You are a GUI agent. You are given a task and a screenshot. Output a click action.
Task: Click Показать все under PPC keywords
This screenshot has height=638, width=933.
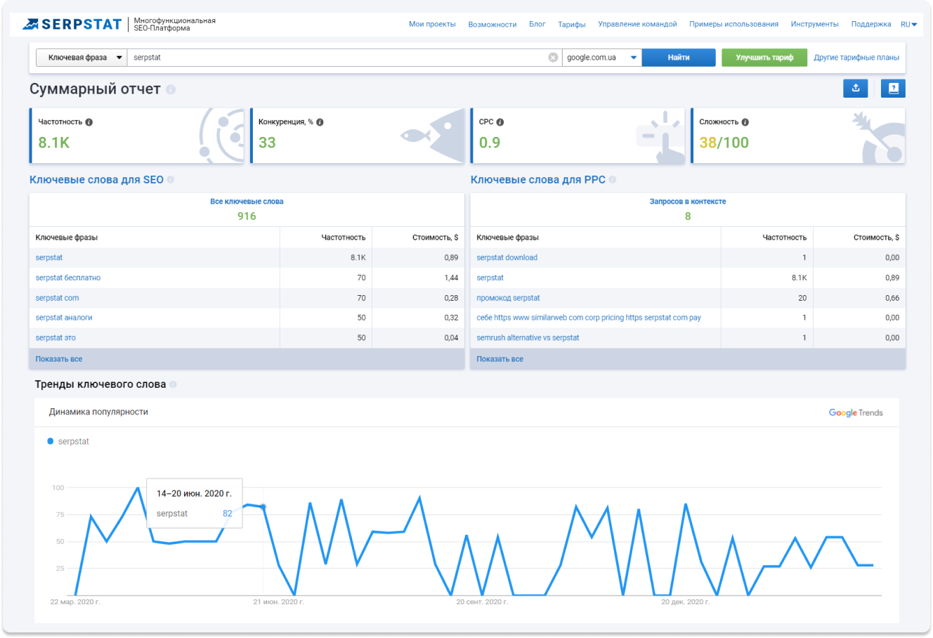click(x=500, y=359)
